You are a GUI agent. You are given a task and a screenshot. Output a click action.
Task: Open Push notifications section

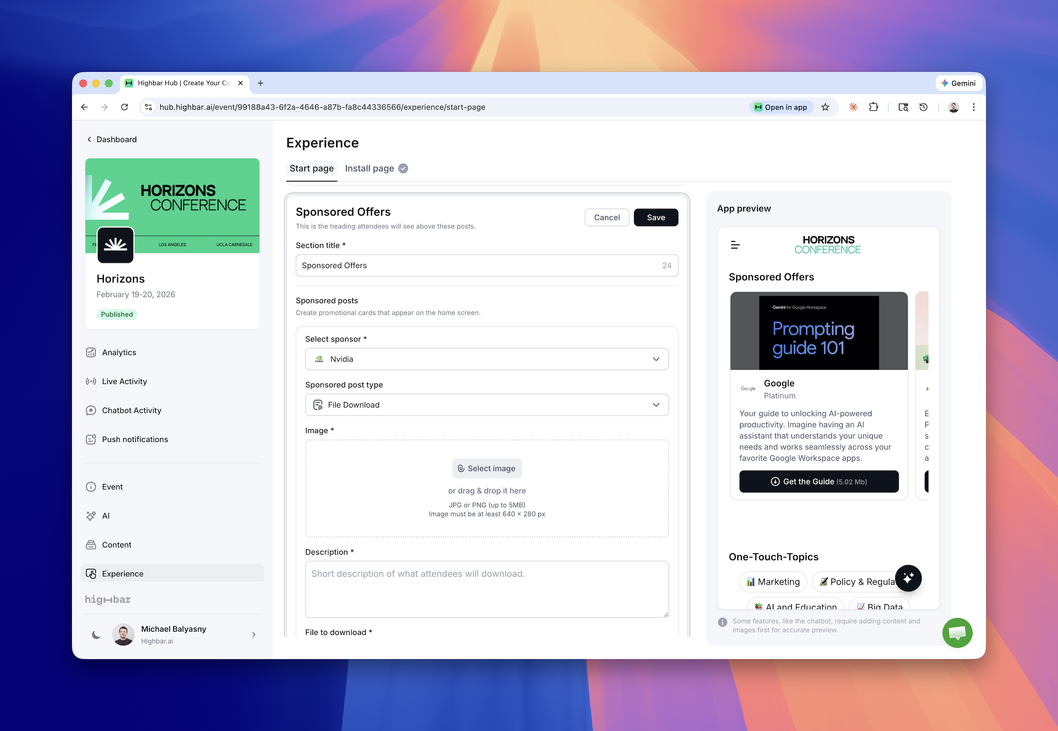pyautogui.click(x=135, y=439)
